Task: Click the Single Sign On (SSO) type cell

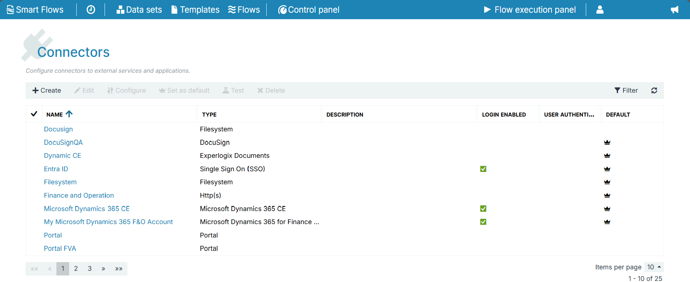Action: coord(233,169)
